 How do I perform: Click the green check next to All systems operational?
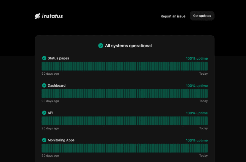[101, 46]
